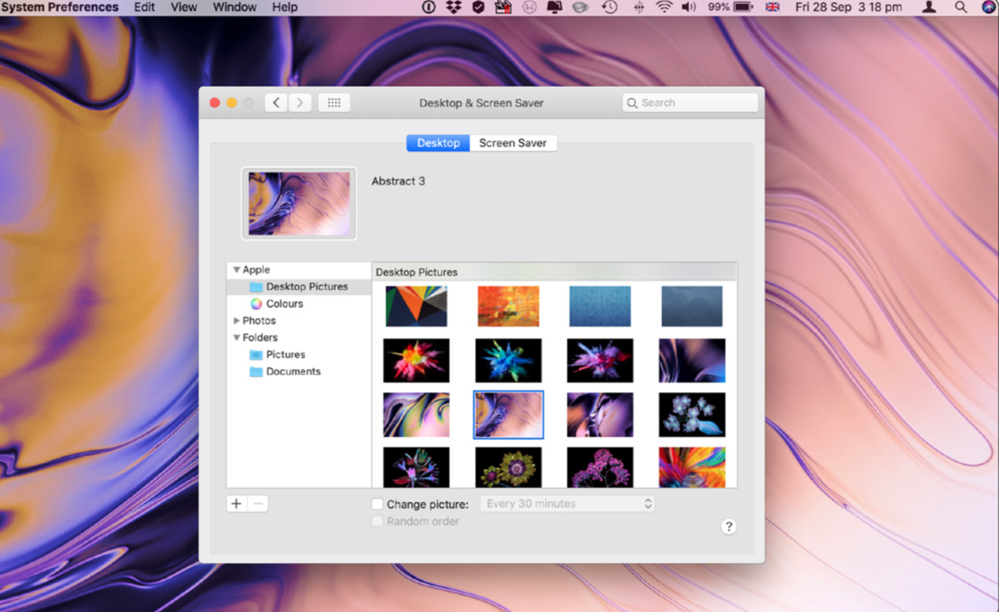Screen dimensions: 999x612
Task: Click the search magnifier in the Search field
Action: tap(632, 103)
